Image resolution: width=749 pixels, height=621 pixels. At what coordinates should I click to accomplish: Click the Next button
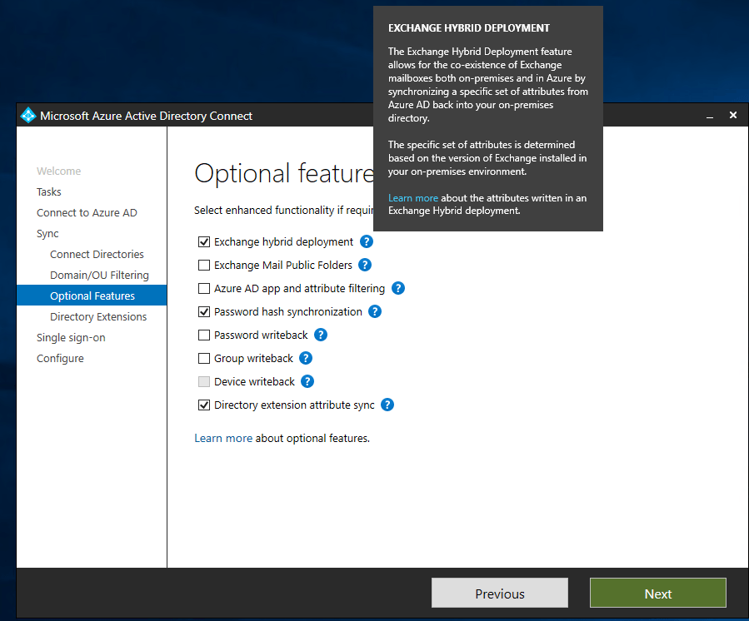657,593
